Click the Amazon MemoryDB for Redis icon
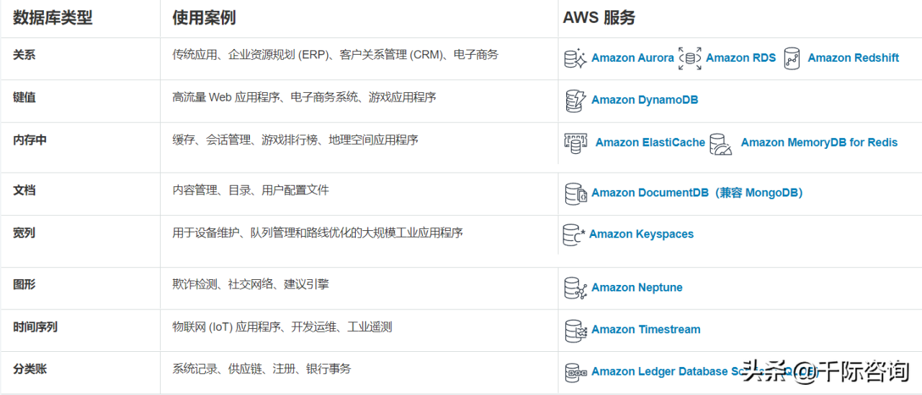The image size is (922, 395). pos(720,144)
